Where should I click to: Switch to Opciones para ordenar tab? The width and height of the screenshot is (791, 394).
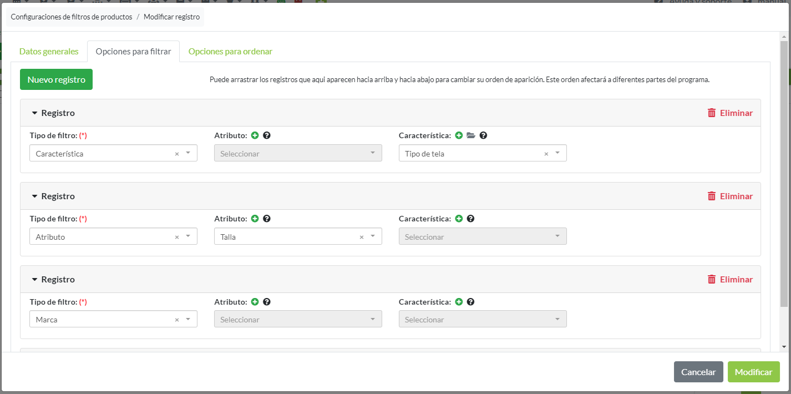click(230, 52)
